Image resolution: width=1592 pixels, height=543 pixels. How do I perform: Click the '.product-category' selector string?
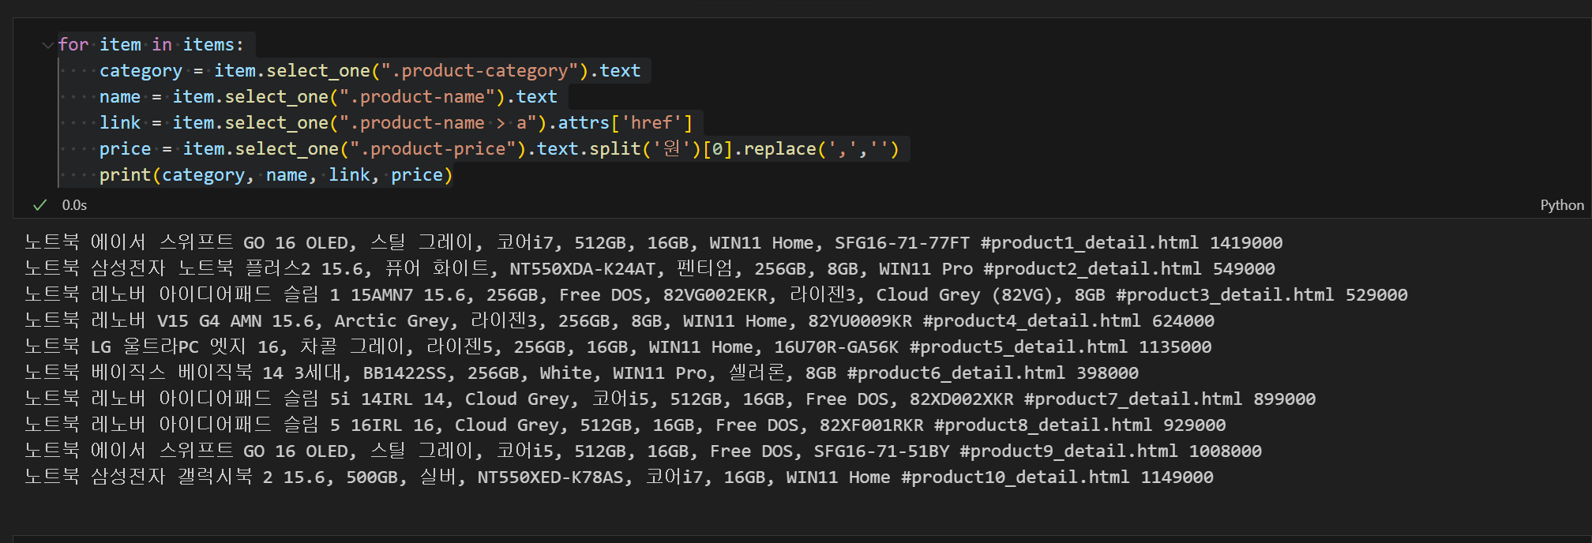(x=479, y=71)
